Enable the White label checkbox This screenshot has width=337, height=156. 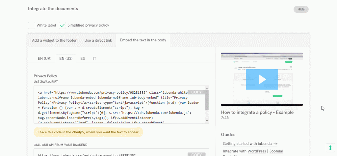point(32,25)
